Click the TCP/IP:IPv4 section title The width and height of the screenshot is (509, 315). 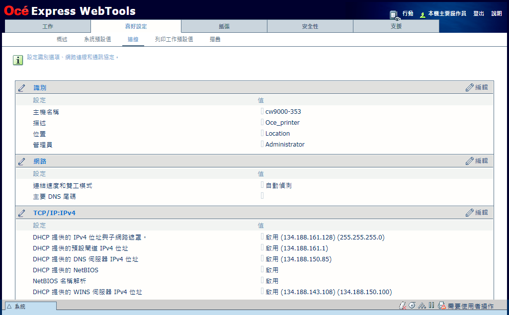click(x=54, y=213)
